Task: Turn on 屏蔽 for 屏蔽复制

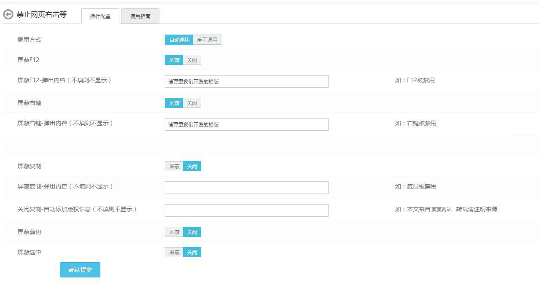Action: 174,167
